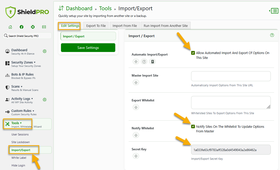Switch to the Edit Settings tab
Viewport: 280px width, 170px height.
[x=70, y=26]
